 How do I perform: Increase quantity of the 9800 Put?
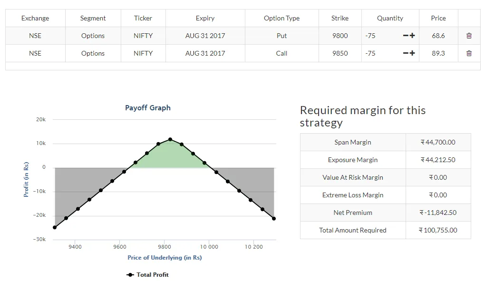coord(412,36)
